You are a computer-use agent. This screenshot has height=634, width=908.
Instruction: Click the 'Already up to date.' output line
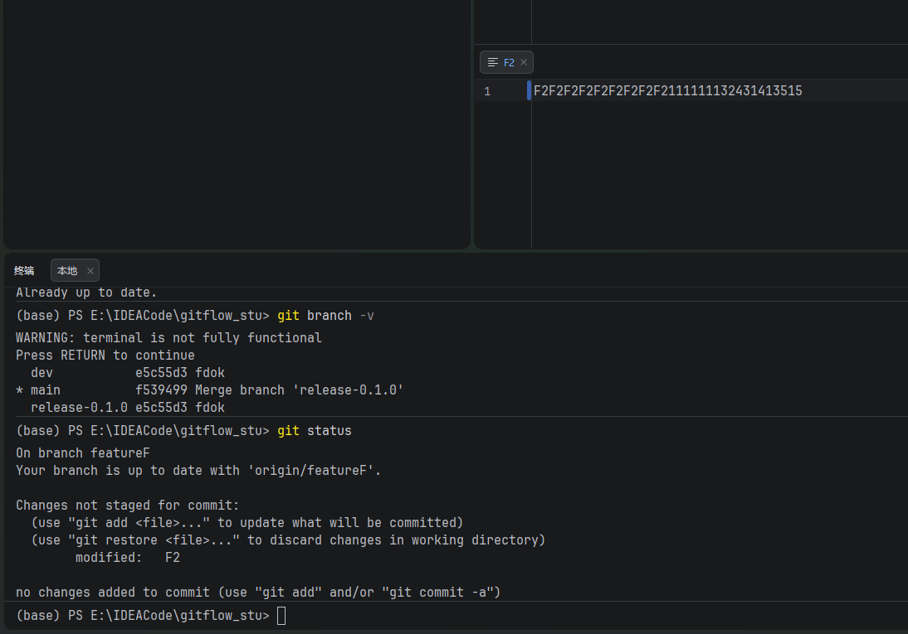[x=86, y=293]
